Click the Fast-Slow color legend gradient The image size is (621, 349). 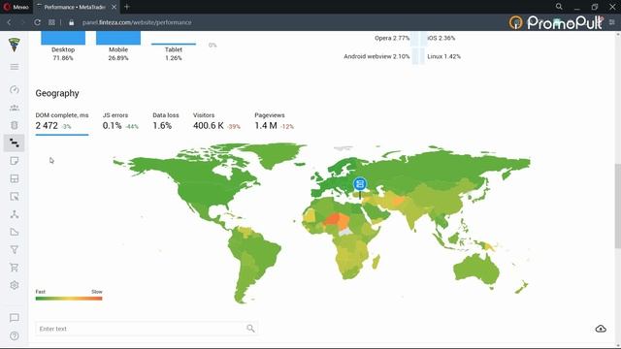(x=69, y=299)
